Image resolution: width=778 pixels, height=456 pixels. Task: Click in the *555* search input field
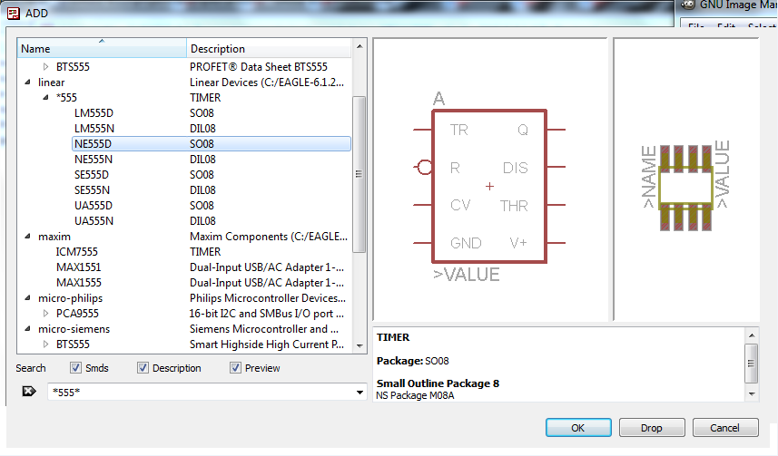click(200, 392)
